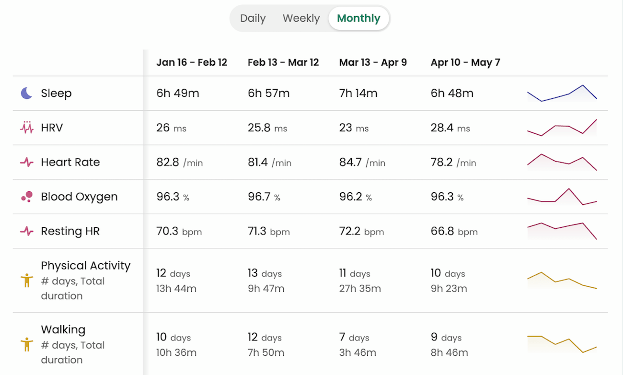Open the Sleep trend sparkline chart

pos(562,93)
